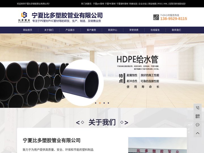Click the 7×24小时服务热线 label

point(169,15)
